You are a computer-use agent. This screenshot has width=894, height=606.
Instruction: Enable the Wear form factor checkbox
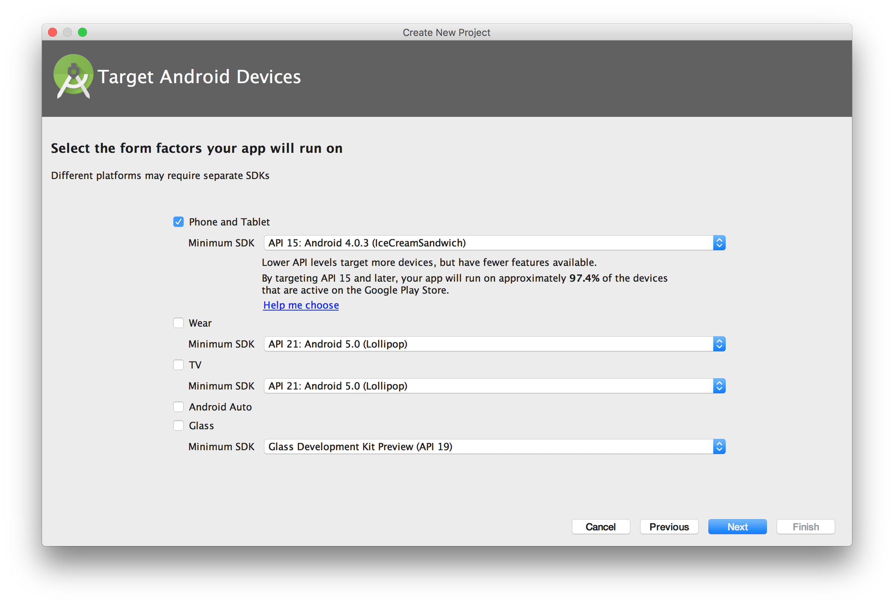pos(178,323)
